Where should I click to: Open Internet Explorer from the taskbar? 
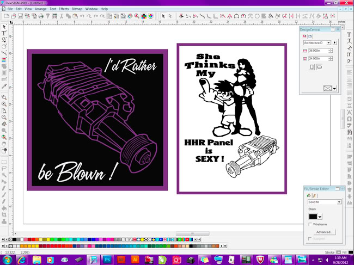tap(22, 260)
